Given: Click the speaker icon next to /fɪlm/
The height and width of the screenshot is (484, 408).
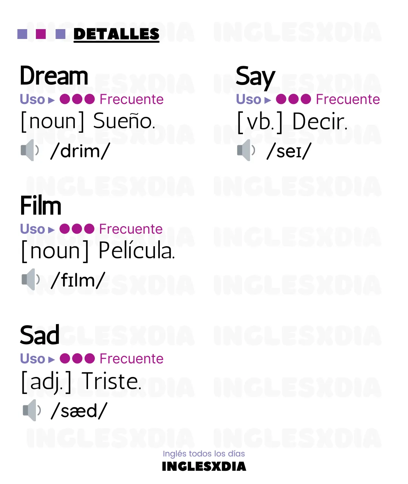Looking at the screenshot, I should (31, 279).
